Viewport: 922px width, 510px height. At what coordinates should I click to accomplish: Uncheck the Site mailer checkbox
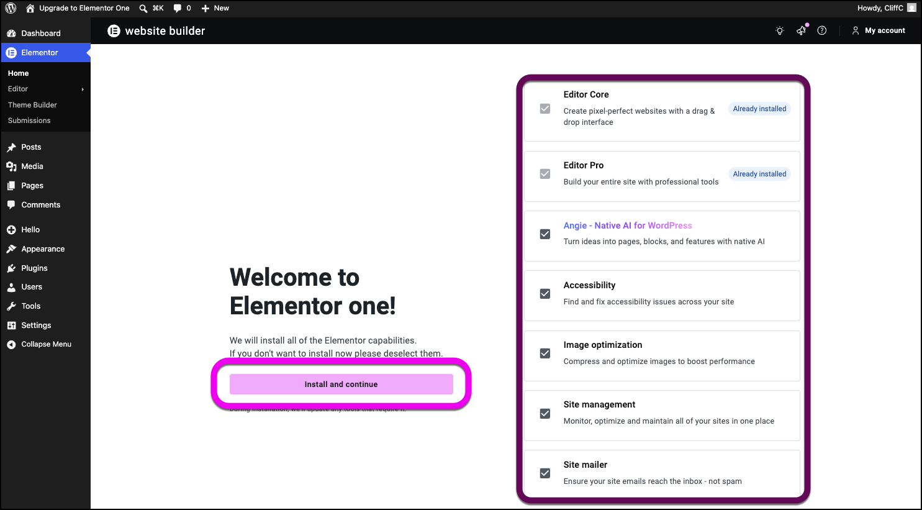pos(545,473)
